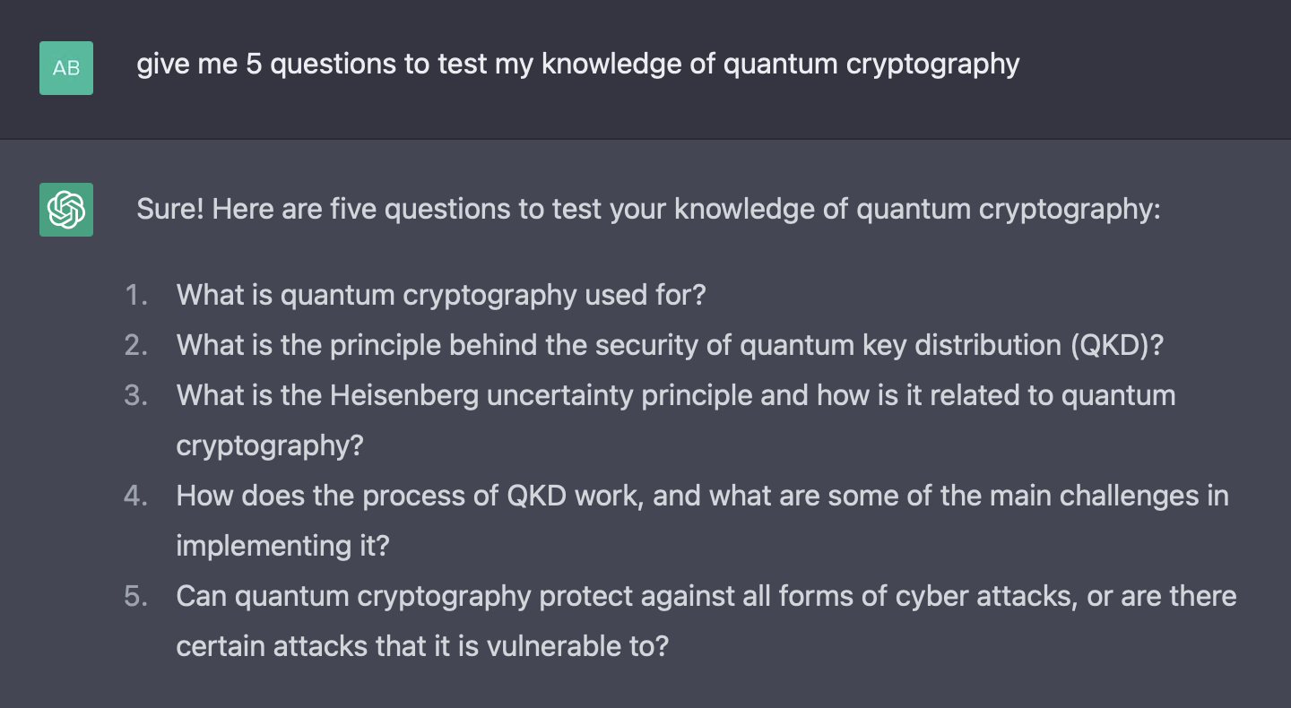The image size is (1291, 708).
Task: Click the list number 4 marker
Action: click(x=136, y=496)
